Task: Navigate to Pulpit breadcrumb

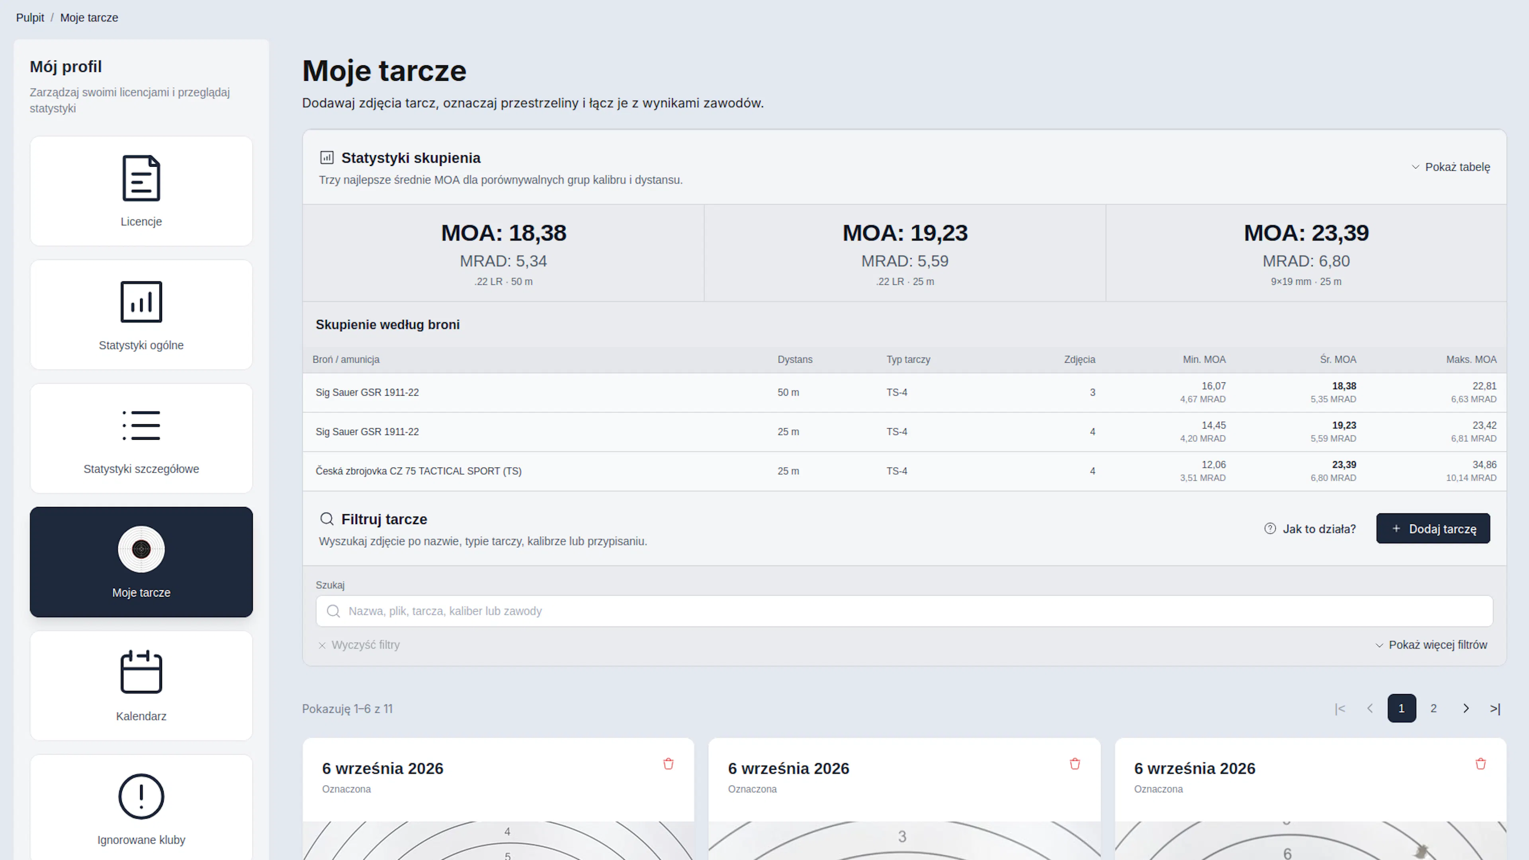Action: tap(30, 18)
